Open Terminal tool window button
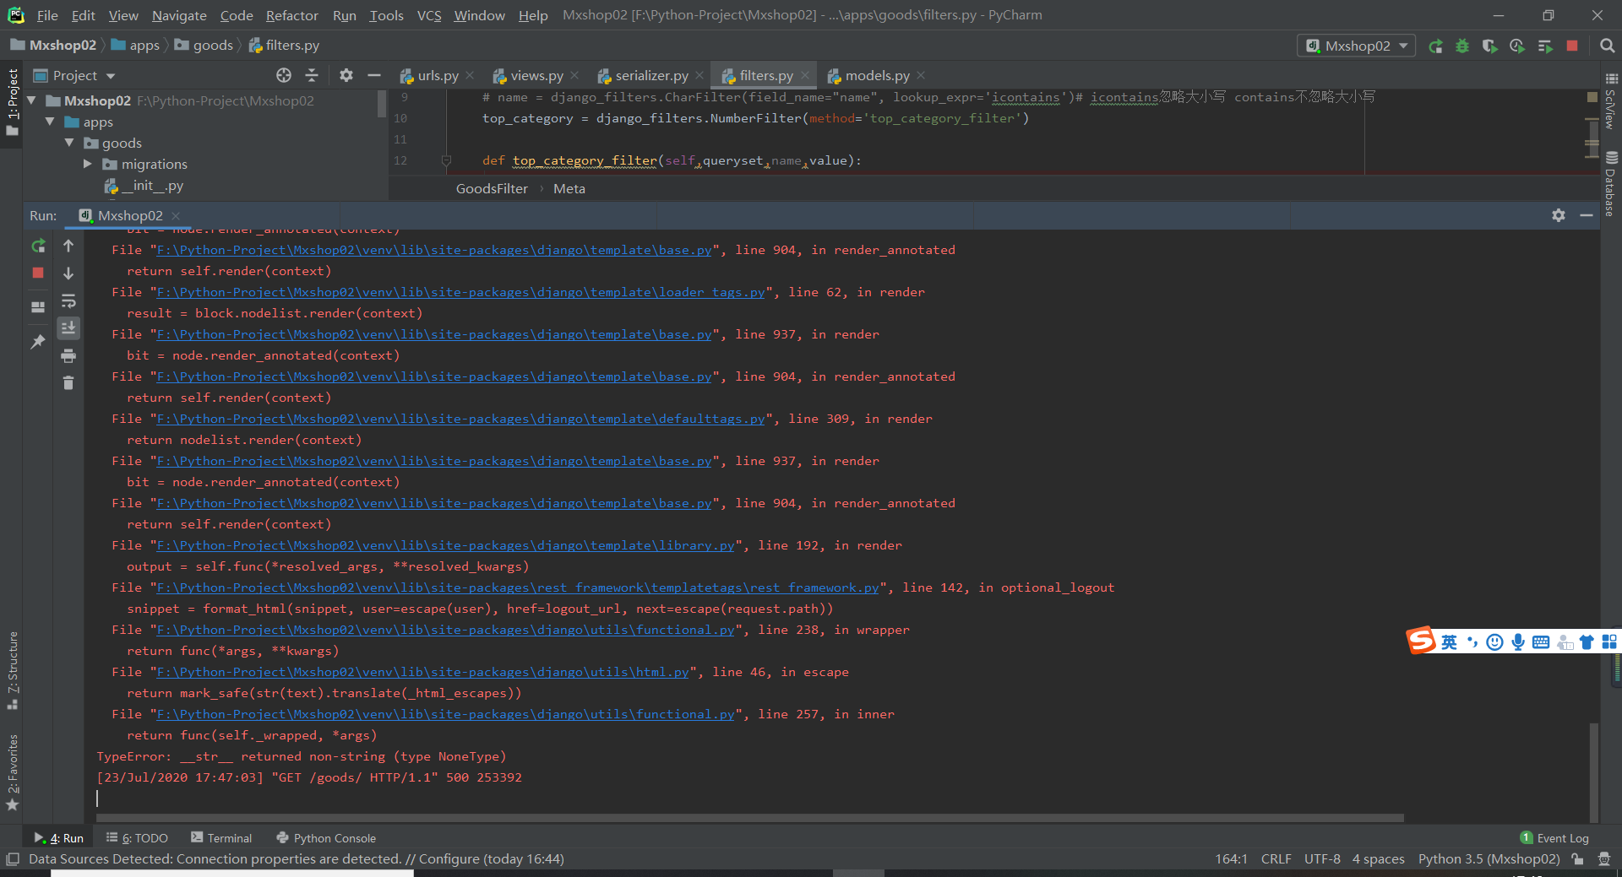Screen dimensions: 1622x877 click(221, 838)
